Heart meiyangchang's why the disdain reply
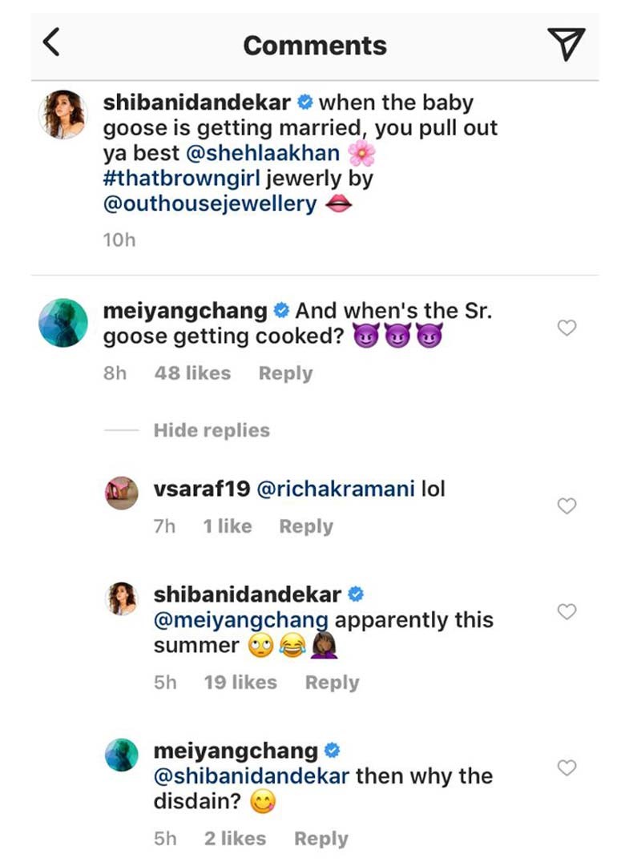The height and width of the screenshot is (866, 641). click(x=567, y=768)
